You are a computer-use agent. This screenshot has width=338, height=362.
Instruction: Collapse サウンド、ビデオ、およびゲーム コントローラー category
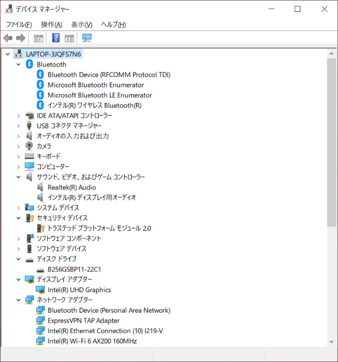point(19,177)
